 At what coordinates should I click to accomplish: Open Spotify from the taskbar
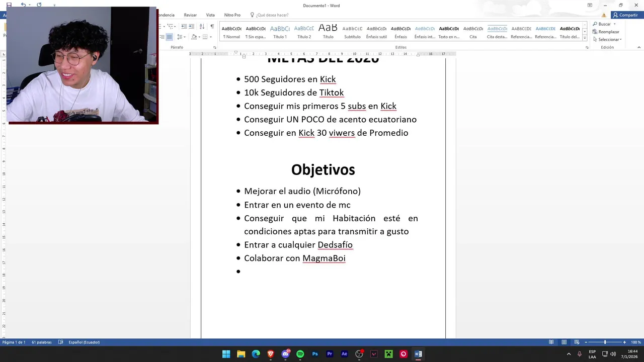tap(300, 354)
